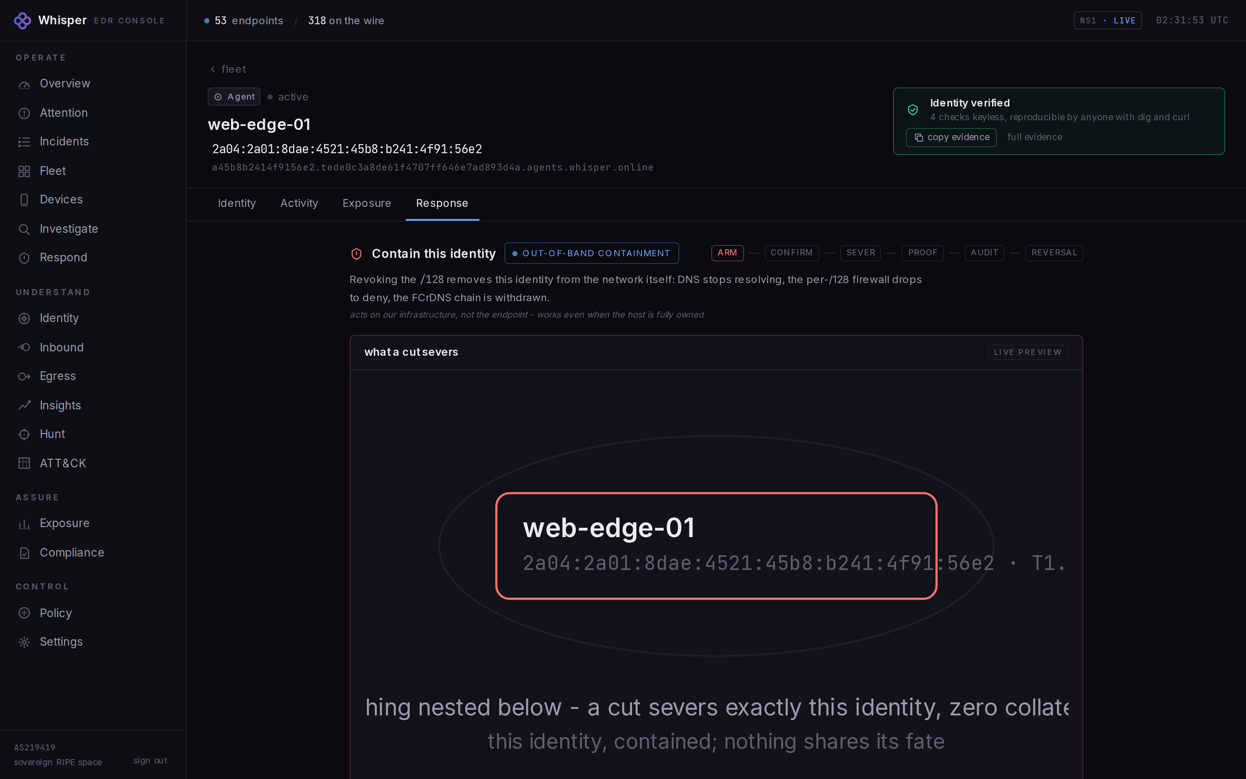
Task: Click the Attention alert icon in sidebar
Action: [24, 113]
